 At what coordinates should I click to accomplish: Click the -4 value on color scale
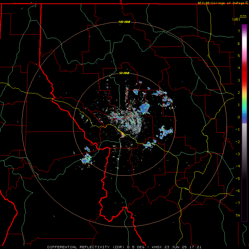click(238, 166)
